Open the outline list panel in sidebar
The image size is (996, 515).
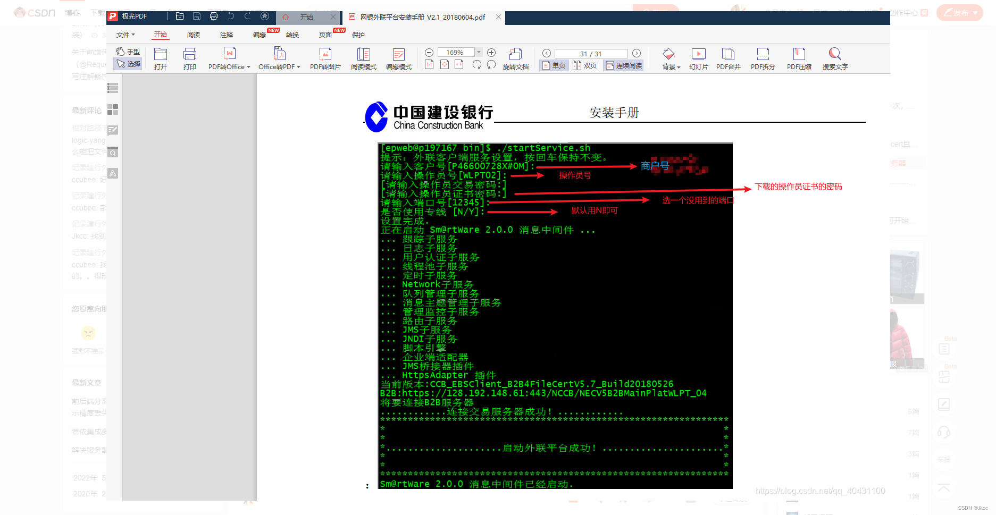tap(113, 88)
